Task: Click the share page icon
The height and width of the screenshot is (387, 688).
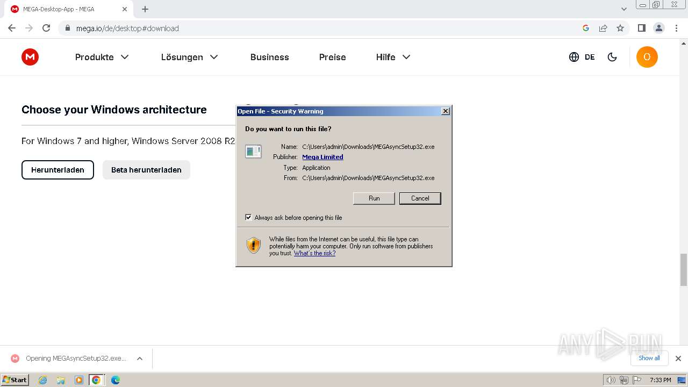Action: [x=603, y=28]
